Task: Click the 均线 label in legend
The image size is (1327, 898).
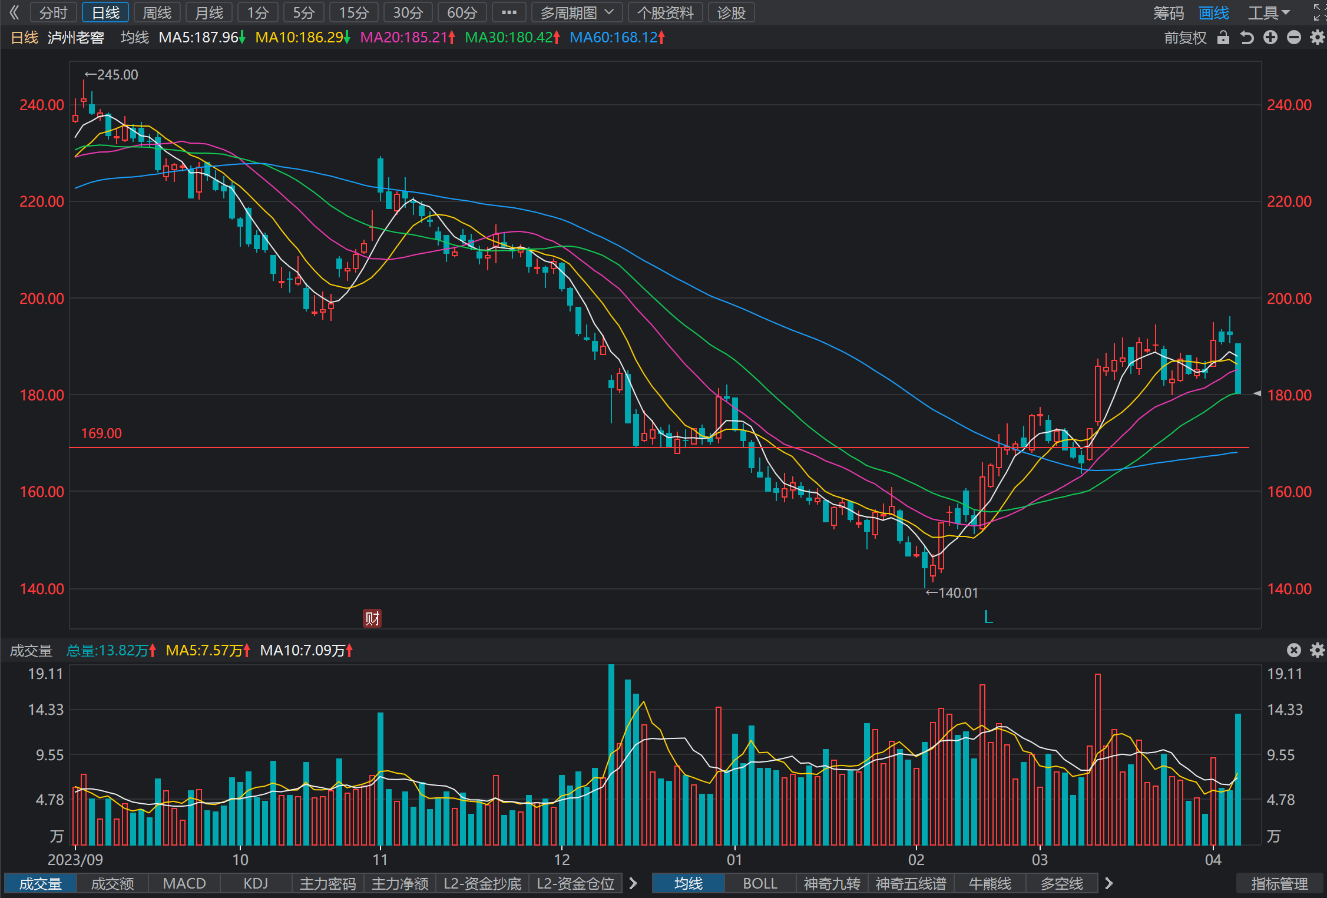Action: [135, 38]
